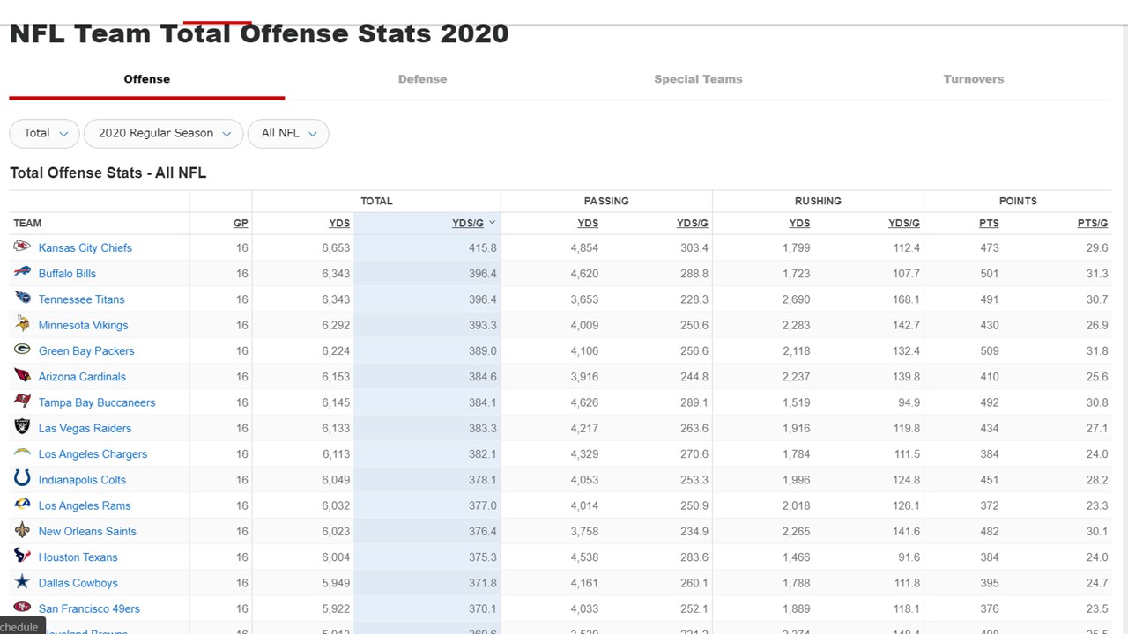Click the Los Angeles Rams logo icon
This screenshot has height=634, width=1128.
coord(22,505)
